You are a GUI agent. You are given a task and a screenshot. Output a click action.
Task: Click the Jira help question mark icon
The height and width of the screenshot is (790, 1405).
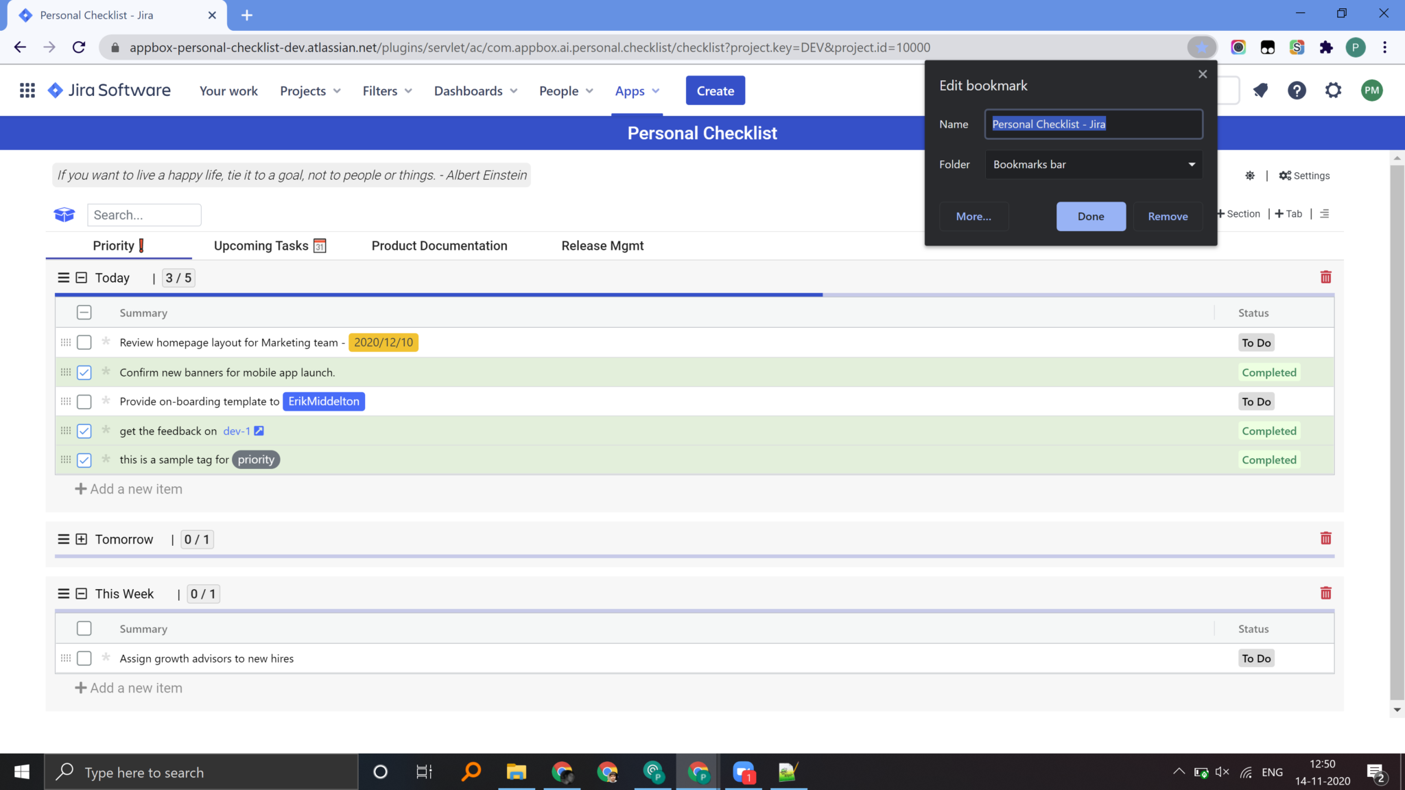(x=1296, y=91)
